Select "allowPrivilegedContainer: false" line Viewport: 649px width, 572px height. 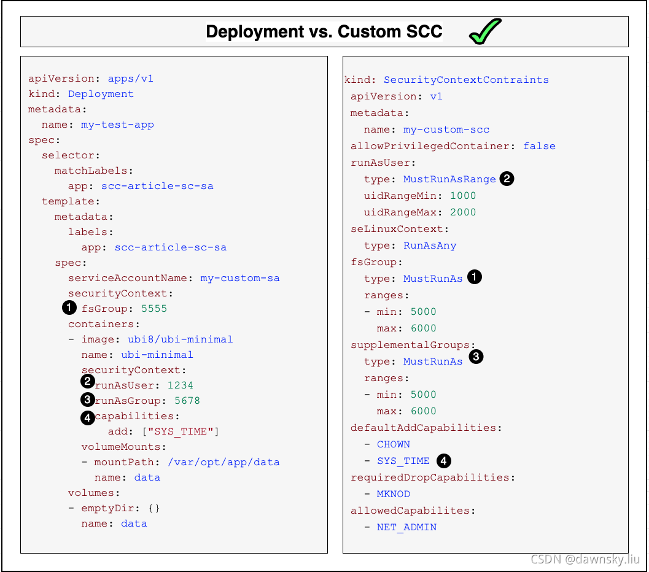tap(453, 146)
